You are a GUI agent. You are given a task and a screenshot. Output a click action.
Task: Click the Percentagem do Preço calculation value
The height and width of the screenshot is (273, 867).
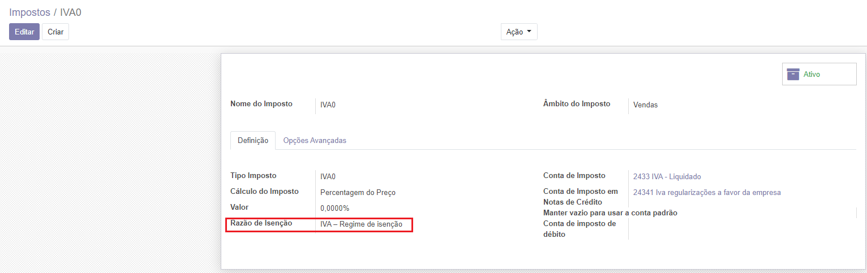click(358, 192)
